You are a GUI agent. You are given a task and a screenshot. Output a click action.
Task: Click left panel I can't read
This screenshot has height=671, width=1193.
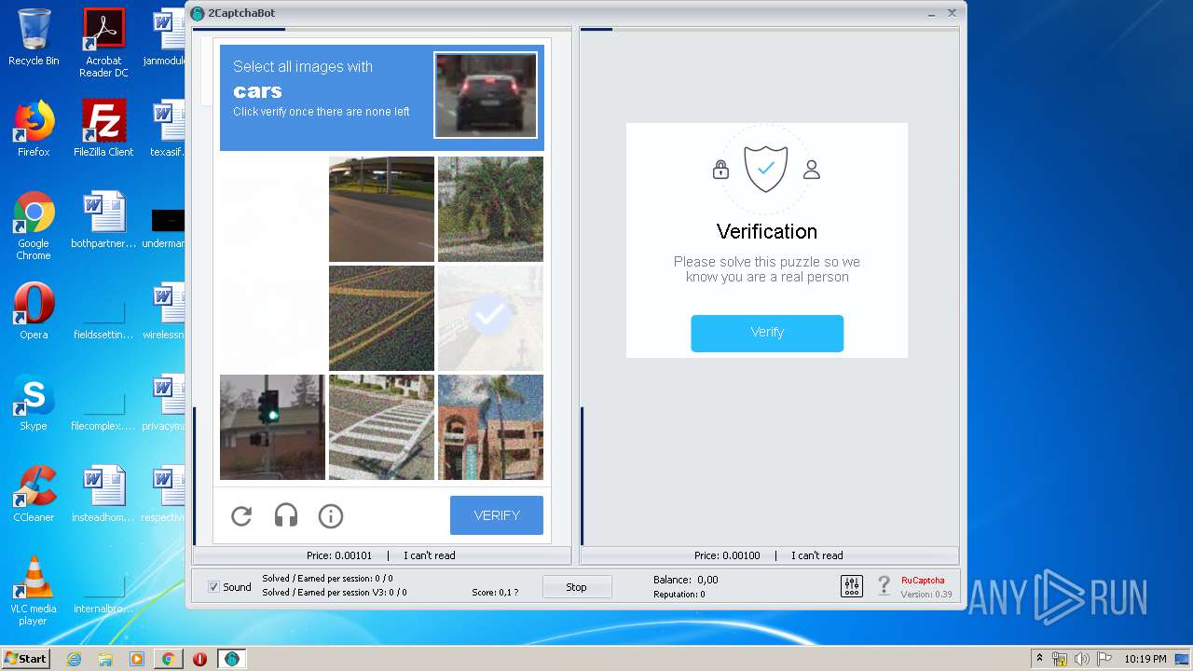430,555
